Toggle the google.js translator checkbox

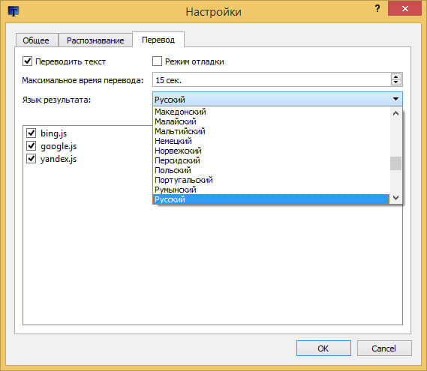pos(31,146)
